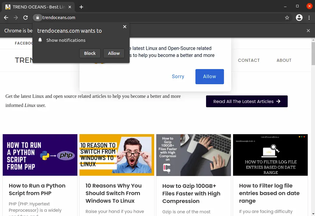315x216 pixels.
Task: Open the ABOUT page from navigation
Action: [284, 60]
